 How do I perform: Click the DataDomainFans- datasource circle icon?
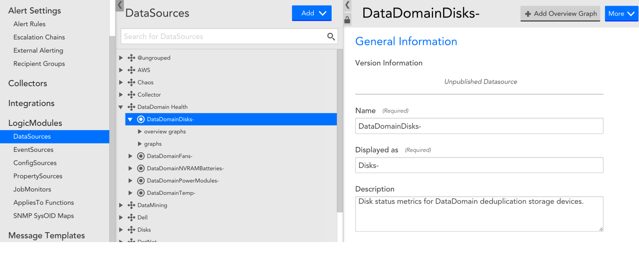click(x=141, y=156)
